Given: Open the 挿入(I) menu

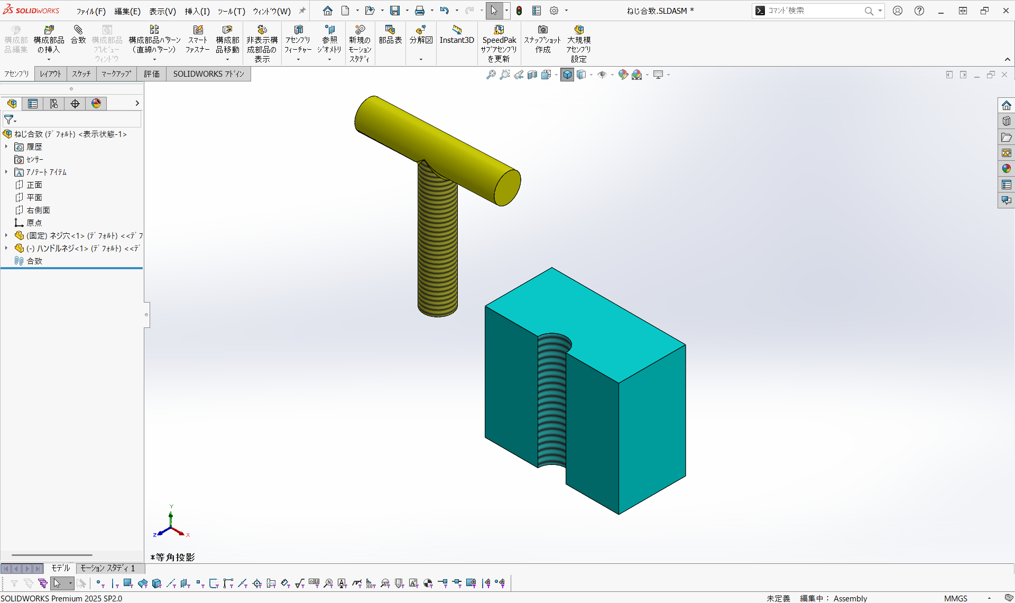Looking at the screenshot, I should (197, 11).
